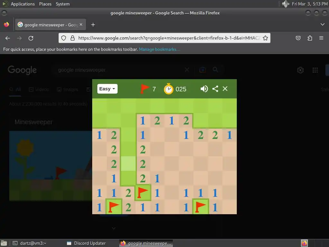
Task: Open the Firefox extensions panel
Action: (x=310, y=38)
